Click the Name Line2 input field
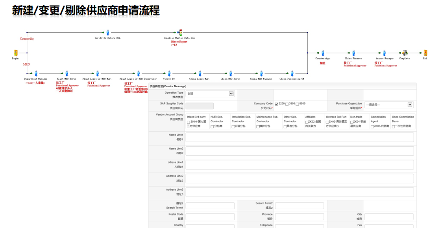Viewport: 429px width, 228px height. point(300,151)
